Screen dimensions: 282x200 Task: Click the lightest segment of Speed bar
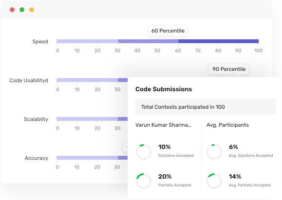coord(87,41)
